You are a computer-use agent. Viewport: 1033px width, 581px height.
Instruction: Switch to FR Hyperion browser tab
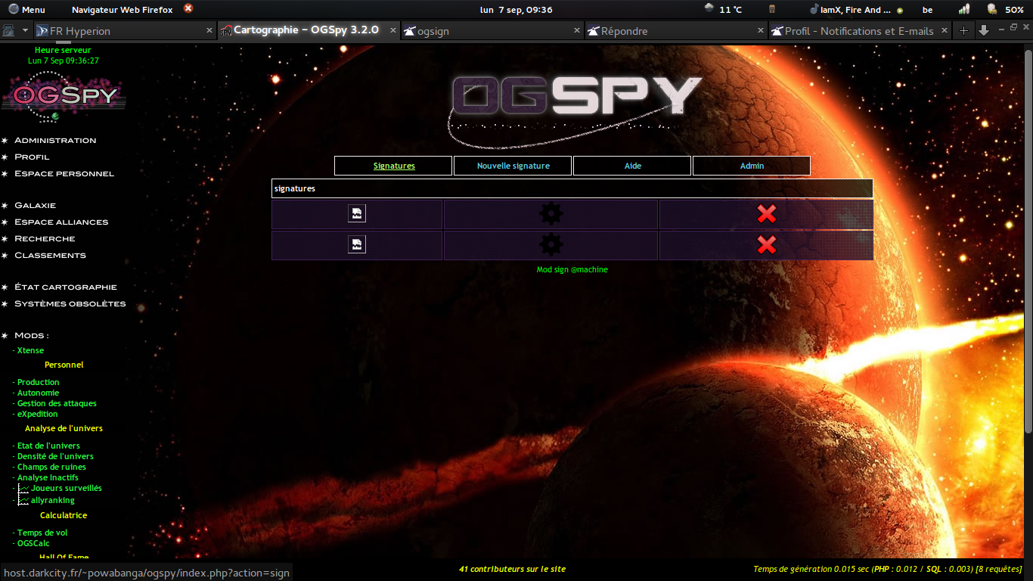pos(126,31)
